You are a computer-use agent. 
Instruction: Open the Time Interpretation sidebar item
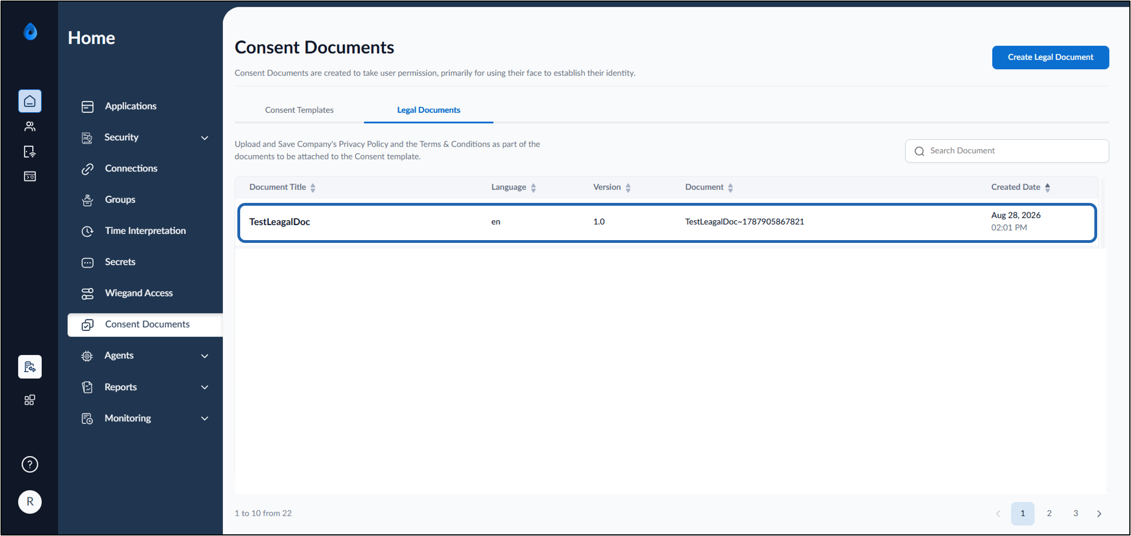[x=145, y=231]
